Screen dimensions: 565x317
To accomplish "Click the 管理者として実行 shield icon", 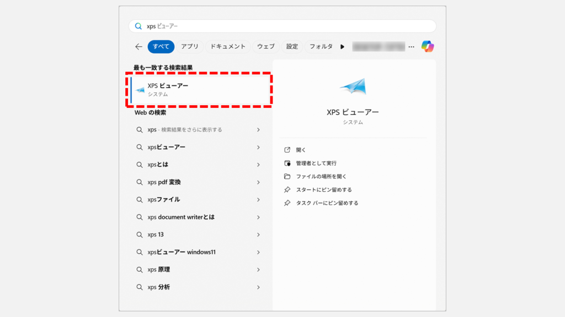I will [x=287, y=163].
